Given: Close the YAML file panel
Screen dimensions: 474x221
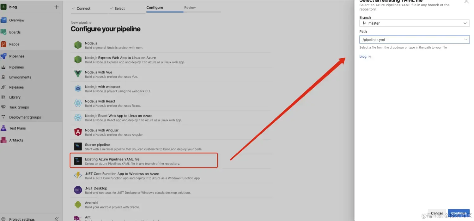Looking at the screenshot, I should [x=466, y=1].
